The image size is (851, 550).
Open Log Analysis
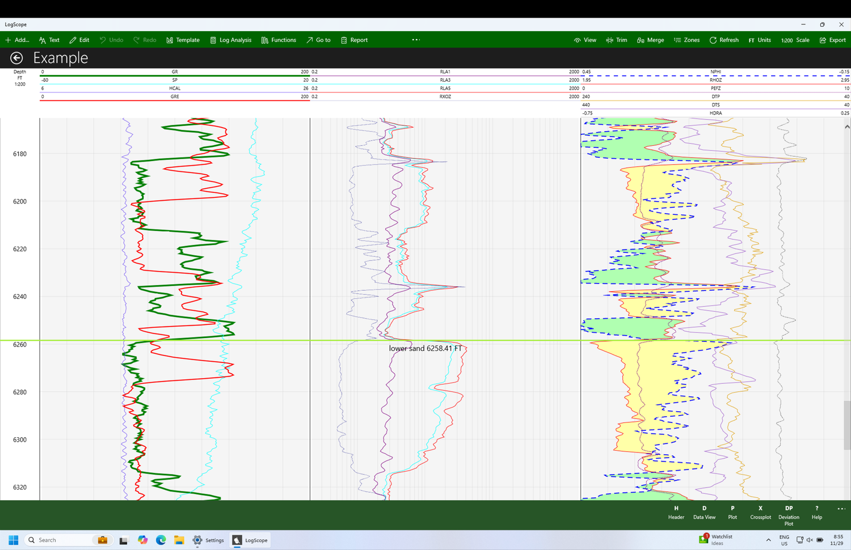point(230,40)
